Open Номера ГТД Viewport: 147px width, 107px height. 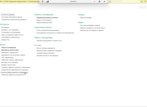[x=5, y=40]
